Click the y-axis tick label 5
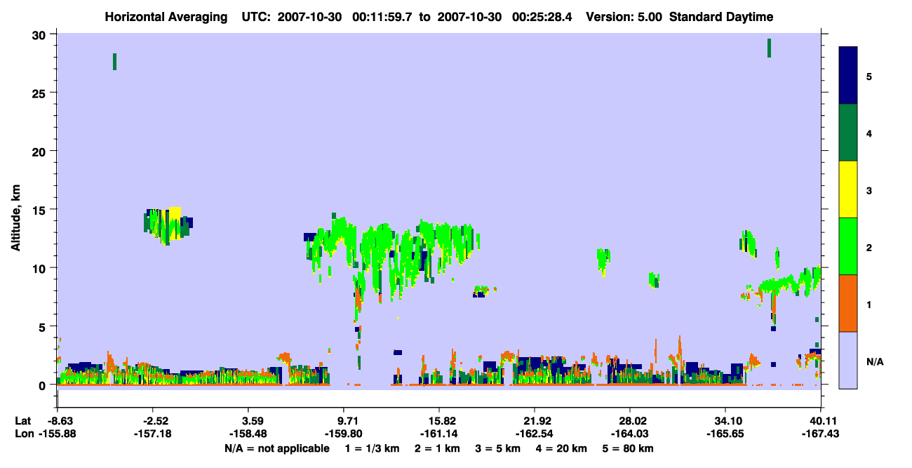The width and height of the screenshot is (912, 468). pos(43,327)
